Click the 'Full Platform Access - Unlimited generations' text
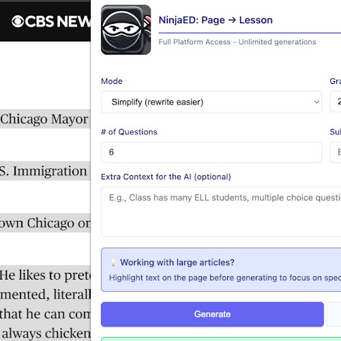This screenshot has width=341, height=341. (x=237, y=42)
